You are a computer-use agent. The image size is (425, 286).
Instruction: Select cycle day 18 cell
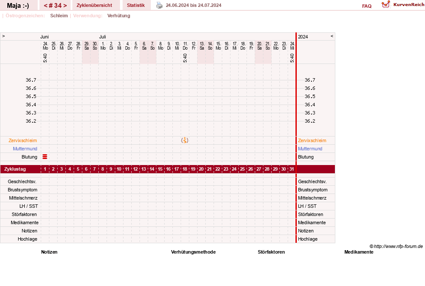click(x=185, y=169)
